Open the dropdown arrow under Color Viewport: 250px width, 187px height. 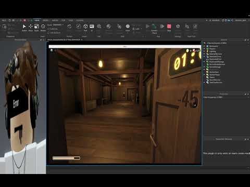(128, 33)
